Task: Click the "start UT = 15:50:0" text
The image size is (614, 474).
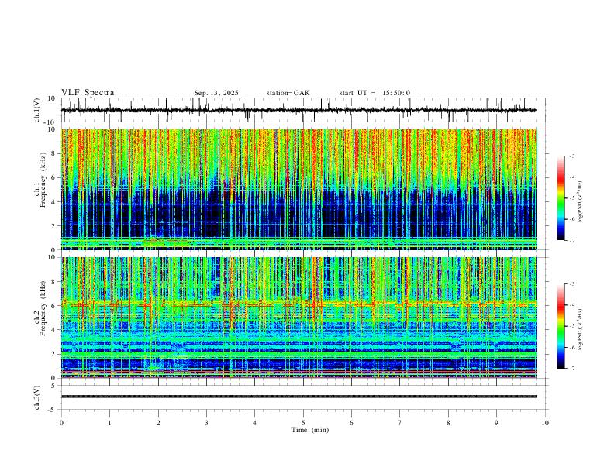Action: (374, 93)
